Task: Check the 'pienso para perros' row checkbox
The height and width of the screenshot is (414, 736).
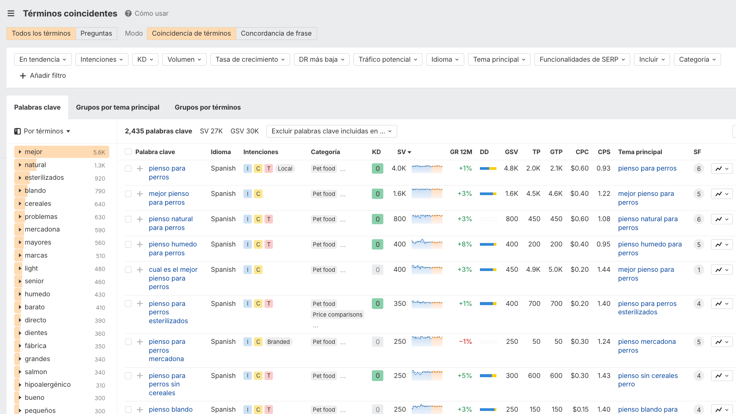Action: point(128,169)
